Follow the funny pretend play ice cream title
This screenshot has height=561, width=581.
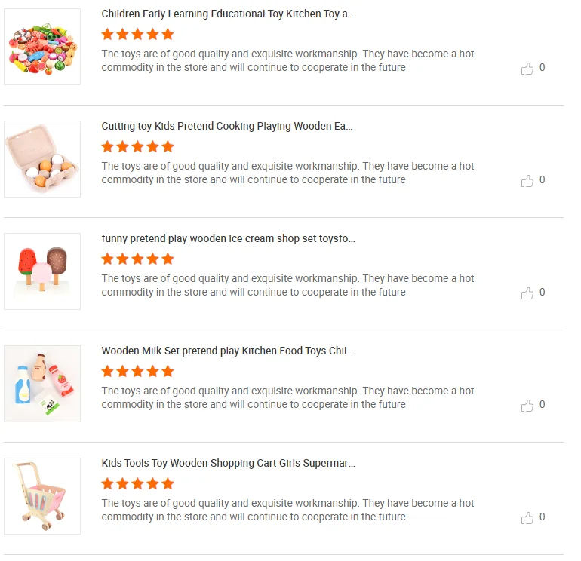coord(228,238)
